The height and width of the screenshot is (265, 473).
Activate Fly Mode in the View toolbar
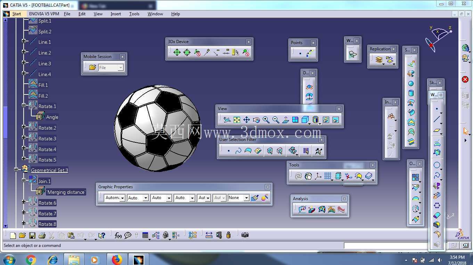pyautogui.click(x=227, y=120)
